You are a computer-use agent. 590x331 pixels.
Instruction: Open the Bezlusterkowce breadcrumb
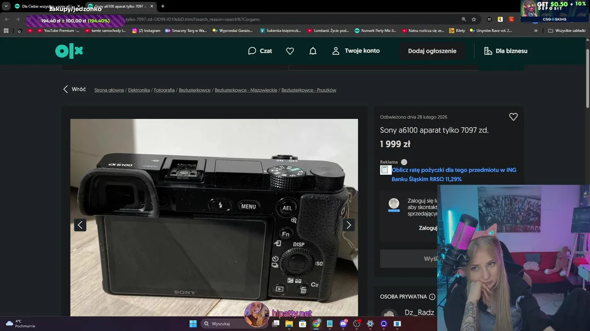click(x=195, y=90)
